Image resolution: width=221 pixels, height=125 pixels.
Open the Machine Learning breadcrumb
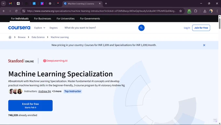(60, 37)
